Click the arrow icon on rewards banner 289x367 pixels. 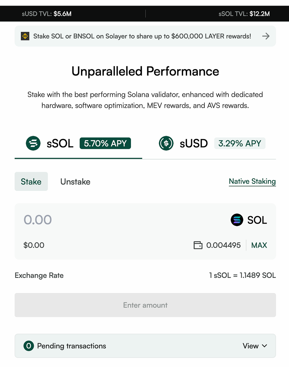(266, 36)
